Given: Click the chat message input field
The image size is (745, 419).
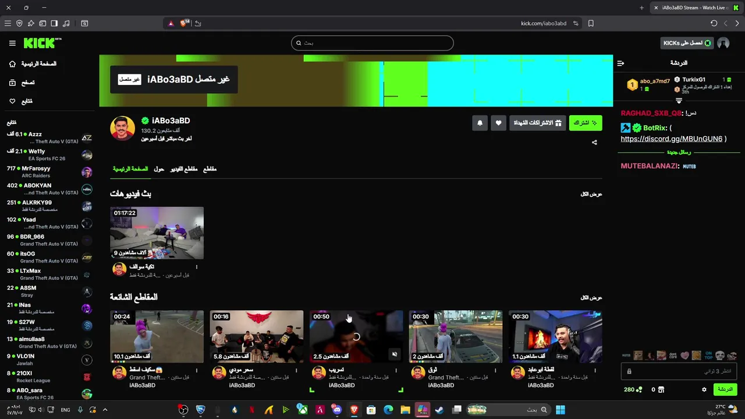Looking at the screenshot, I should click(679, 371).
